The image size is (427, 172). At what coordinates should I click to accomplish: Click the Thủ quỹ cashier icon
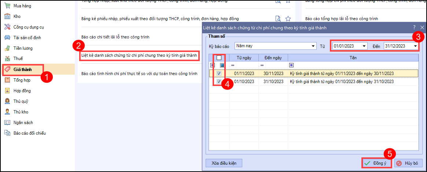7,101
